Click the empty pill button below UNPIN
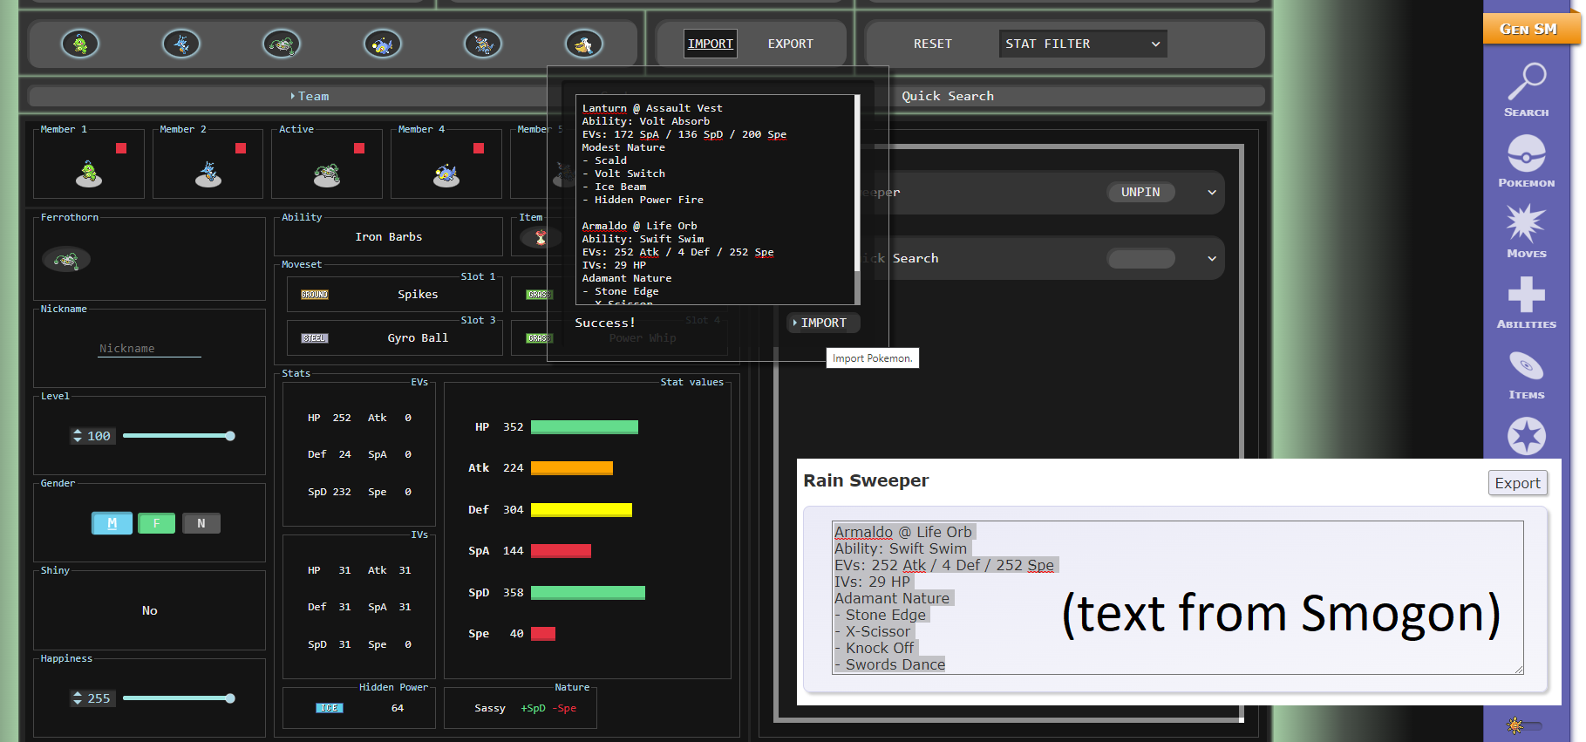The height and width of the screenshot is (742, 1586). pos(1140,258)
